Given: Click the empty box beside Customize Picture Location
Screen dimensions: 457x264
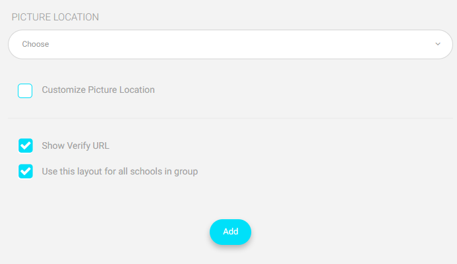Looking at the screenshot, I should [25, 91].
